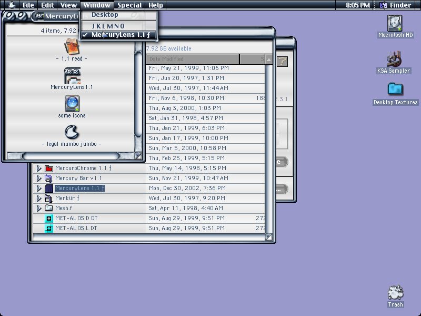Select the Desktop Textures folder icon

point(395,89)
